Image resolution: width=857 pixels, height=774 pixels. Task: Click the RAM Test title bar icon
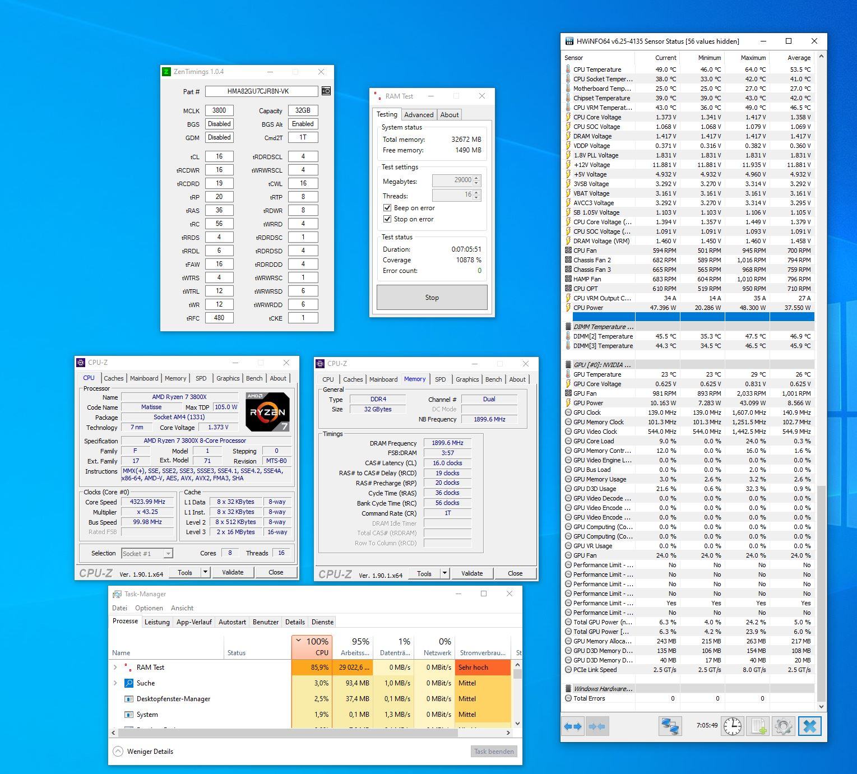(x=377, y=96)
